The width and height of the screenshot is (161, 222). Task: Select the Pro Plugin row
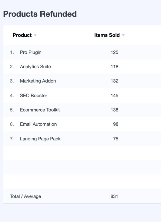tap(82, 52)
